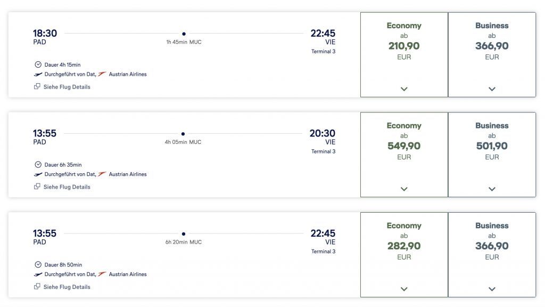Click the 6h 20min MUC layover label
The width and height of the screenshot is (545, 307).
[184, 242]
